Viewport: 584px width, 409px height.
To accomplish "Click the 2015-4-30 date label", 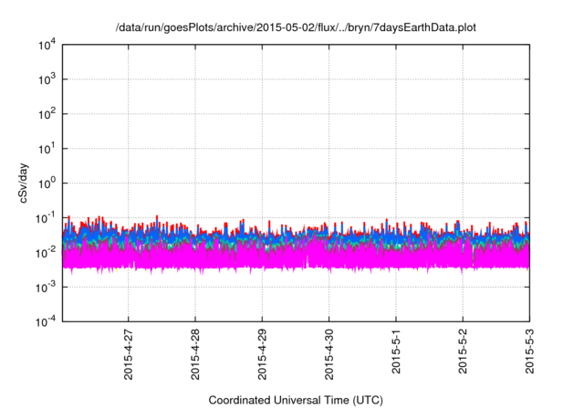I will point(328,354).
